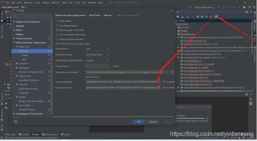This screenshot has width=257, height=141.
Task: Expand Version Control settings section
Action: coord(14,38)
